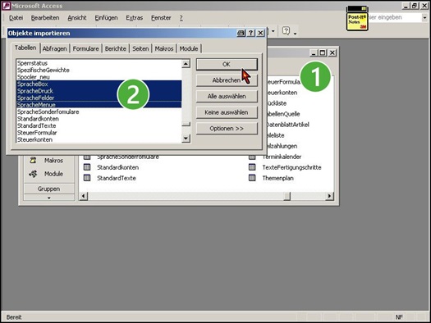Image resolution: width=431 pixels, height=323 pixels.
Task: Switch to the Formulare tab
Action: point(85,48)
